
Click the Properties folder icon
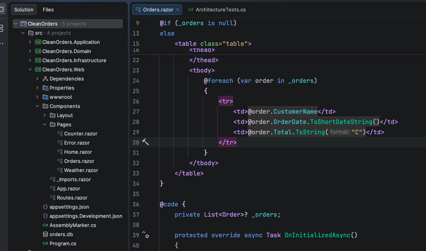click(45, 88)
